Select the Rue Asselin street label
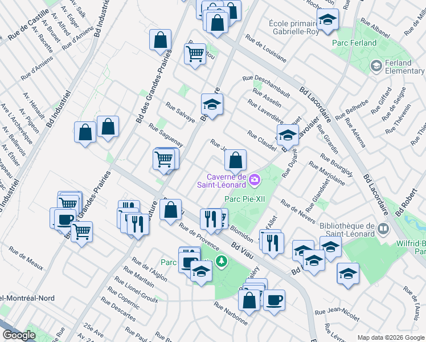 (267, 97)
